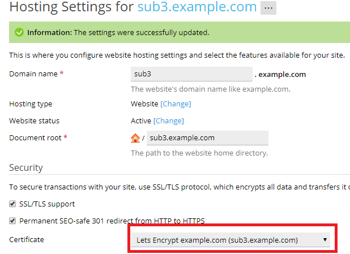
Task: Focus the Document root path field
Action: click(x=207, y=138)
